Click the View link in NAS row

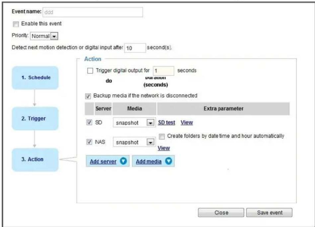(164, 148)
